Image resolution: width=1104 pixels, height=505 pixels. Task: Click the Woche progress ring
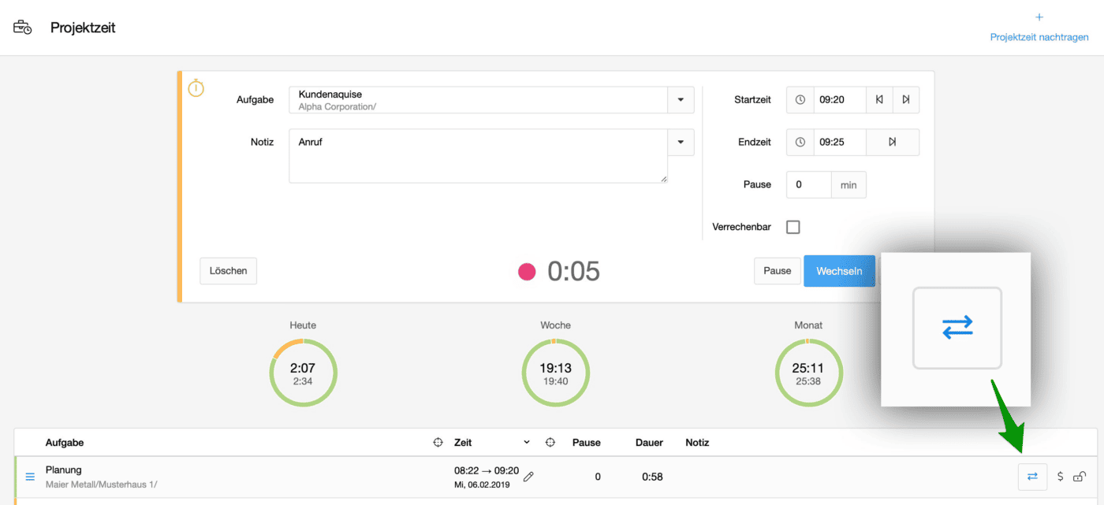coord(556,373)
